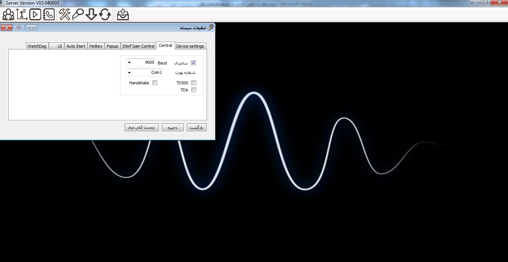Screen dimensions: 508x262
Task: Open the hammer and wrench tools icon
Action: (x=65, y=15)
